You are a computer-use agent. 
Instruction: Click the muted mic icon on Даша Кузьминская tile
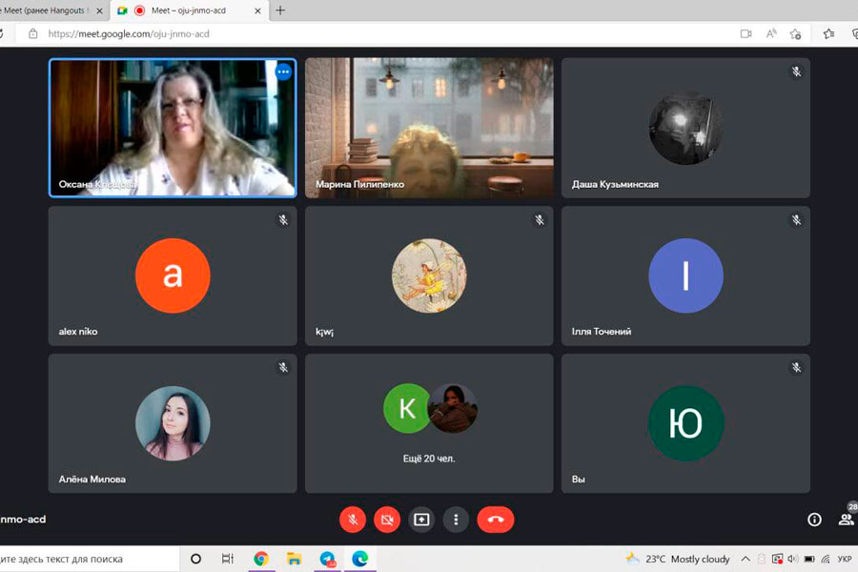tap(796, 71)
